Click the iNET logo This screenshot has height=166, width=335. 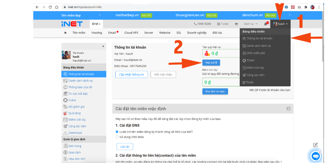click(72, 24)
